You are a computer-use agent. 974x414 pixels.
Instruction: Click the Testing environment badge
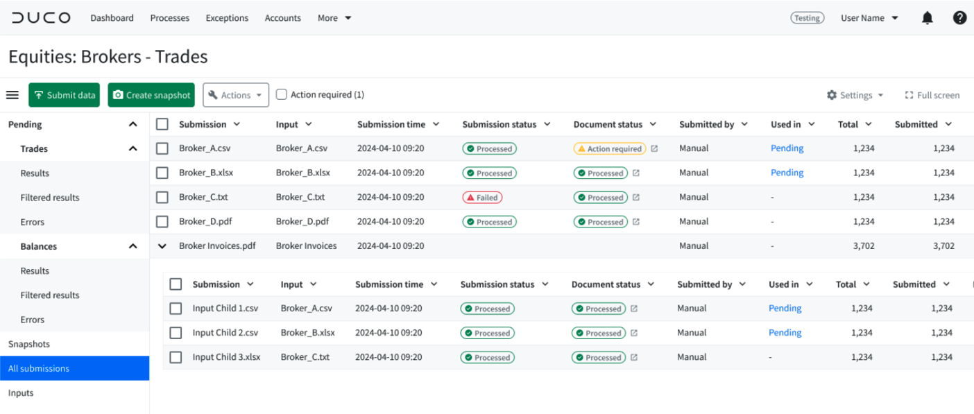pos(808,18)
